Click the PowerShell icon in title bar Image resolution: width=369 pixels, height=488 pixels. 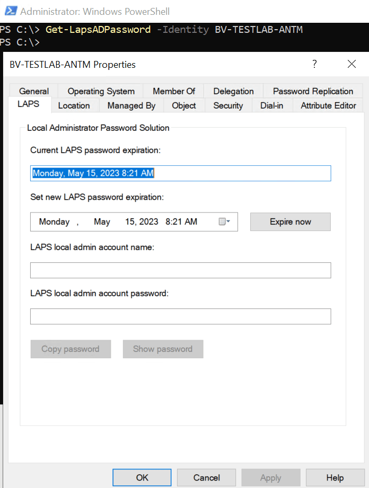pyautogui.click(x=10, y=11)
